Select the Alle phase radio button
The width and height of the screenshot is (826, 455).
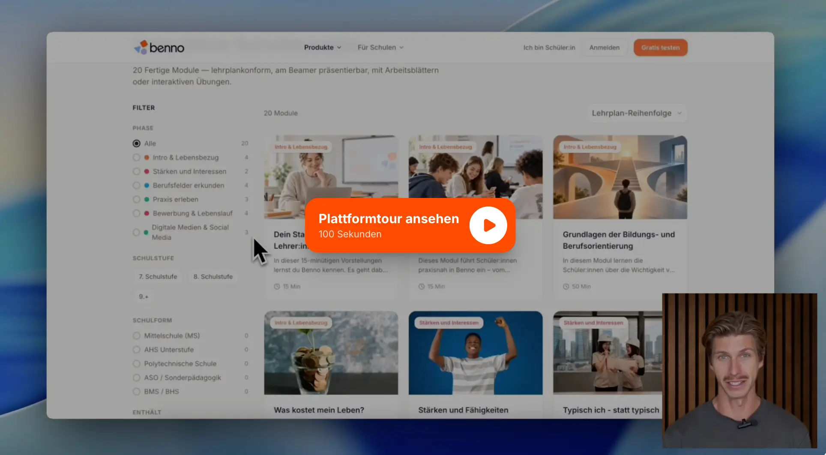137,144
